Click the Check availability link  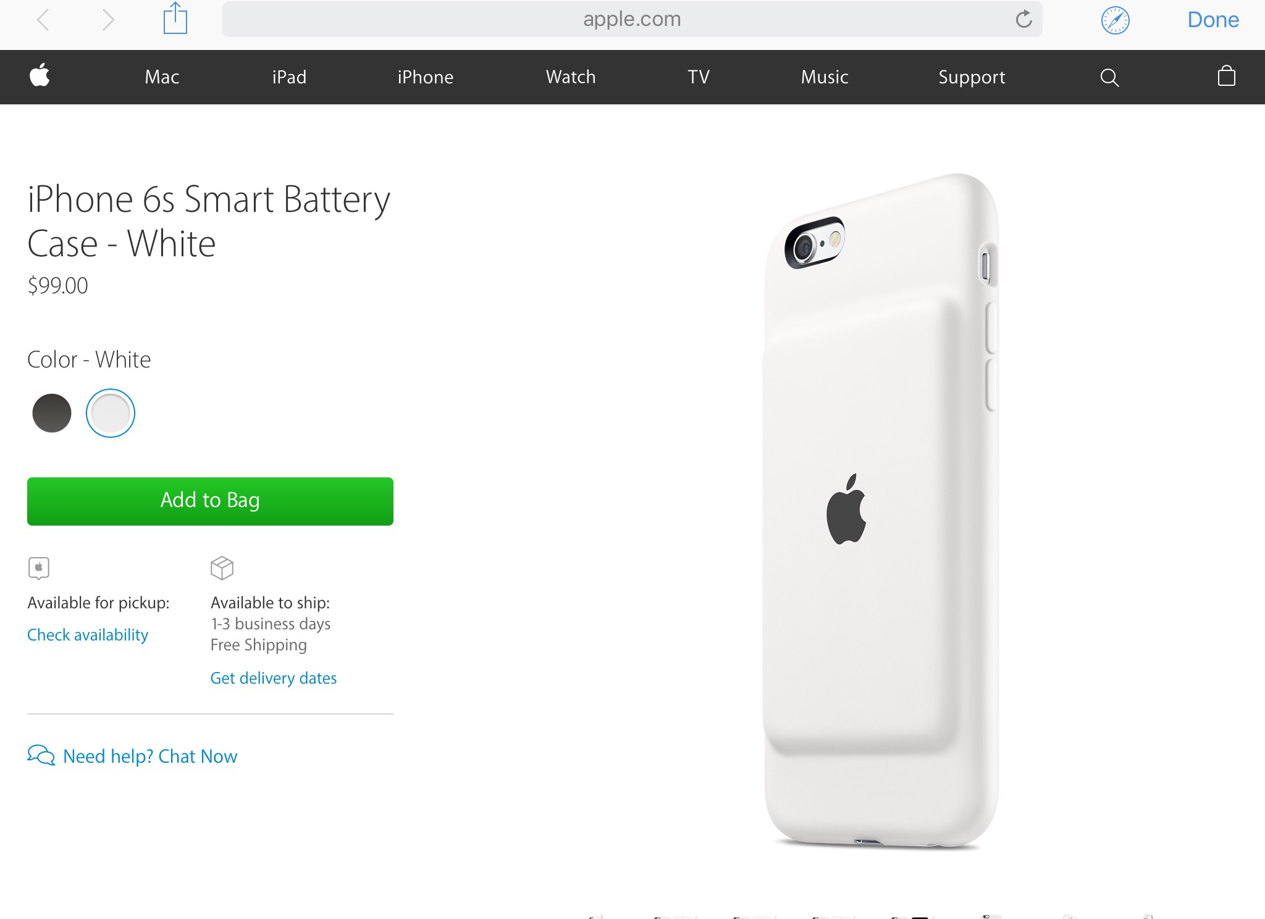(x=88, y=635)
